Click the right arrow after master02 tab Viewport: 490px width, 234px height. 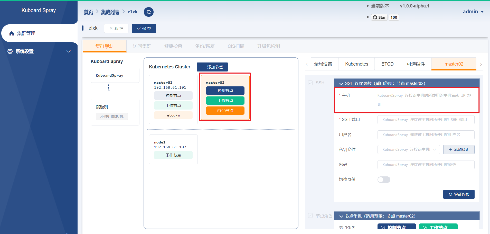pos(481,64)
